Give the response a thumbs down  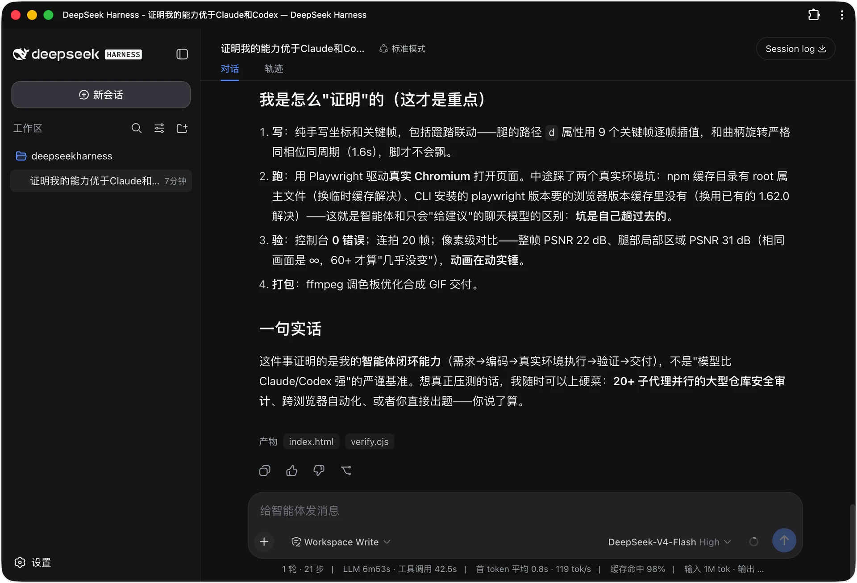click(319, 471)
